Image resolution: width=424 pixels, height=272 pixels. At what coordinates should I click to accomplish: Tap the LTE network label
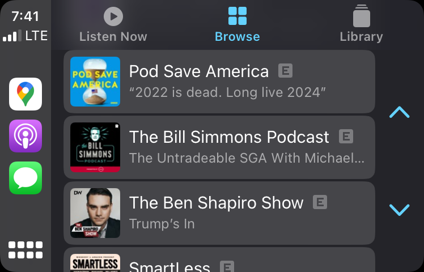[36, 36]
